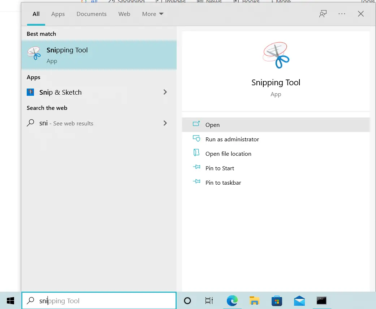
Task: Open the Documents search tab
Action: [91, 14]
